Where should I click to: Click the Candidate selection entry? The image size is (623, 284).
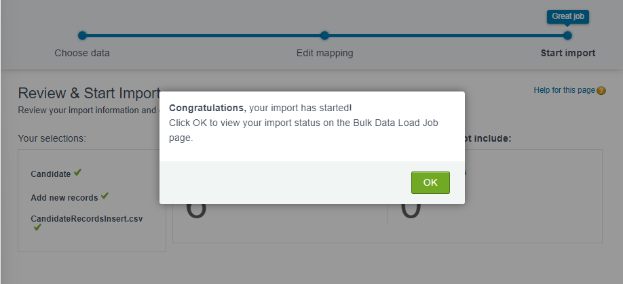(x=51, y=174)
